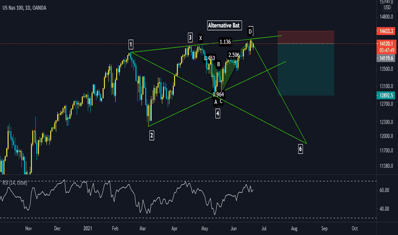Click the gray 14119.6 price label
398x235 pixels.
tap(386, 58)
